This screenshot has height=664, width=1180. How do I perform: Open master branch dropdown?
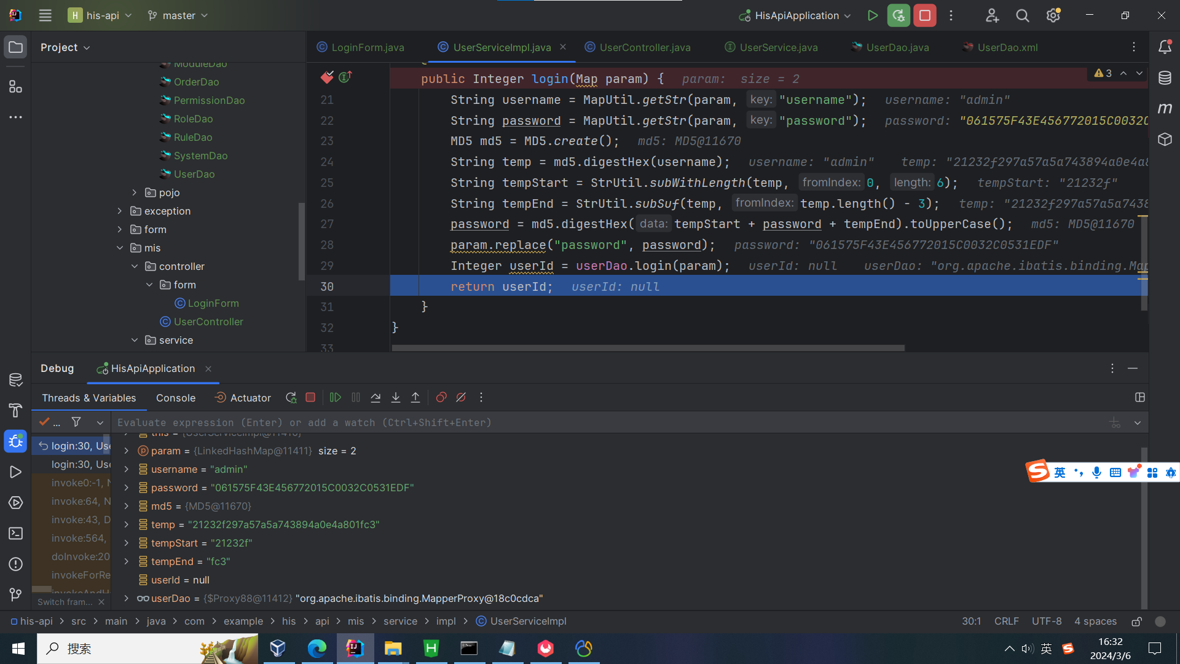pyautogui.click(x=178, y=15)
